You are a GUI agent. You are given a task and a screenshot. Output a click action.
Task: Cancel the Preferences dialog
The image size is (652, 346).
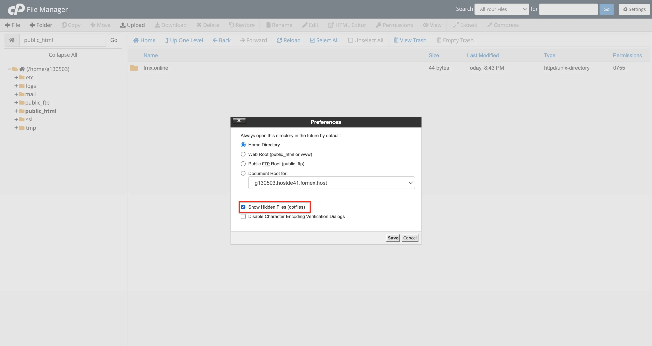[x=410, y=238]
